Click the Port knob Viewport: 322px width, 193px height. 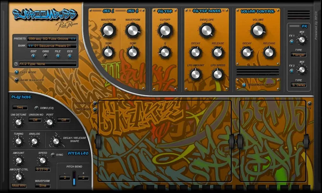pyautogui.click(x=49, y=122)
